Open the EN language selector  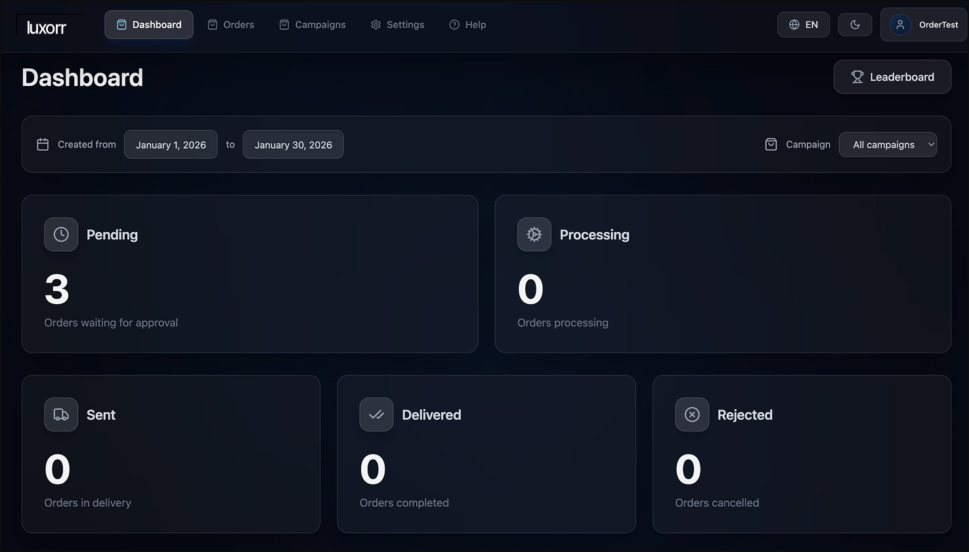803,25
